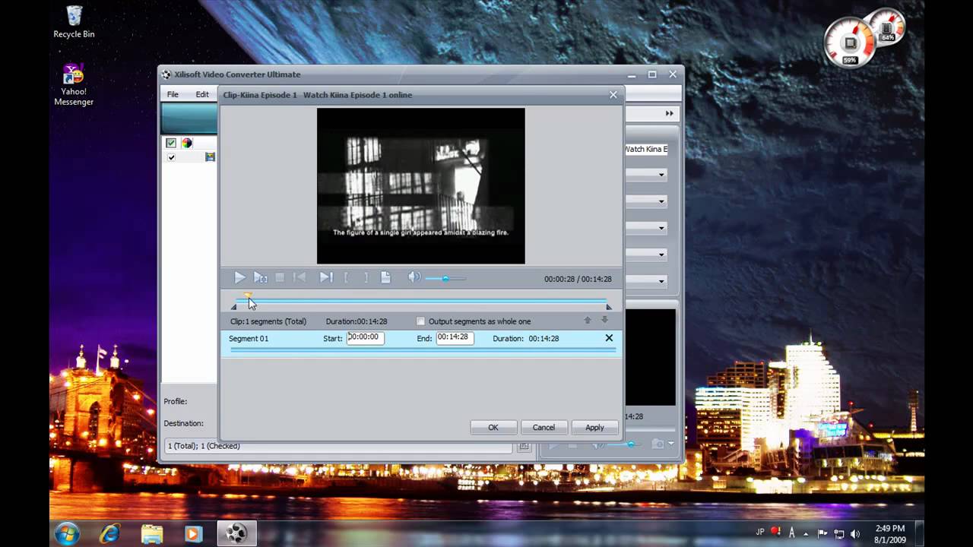
Task: Open the Windows Start menu
Action: coord(67,533)
